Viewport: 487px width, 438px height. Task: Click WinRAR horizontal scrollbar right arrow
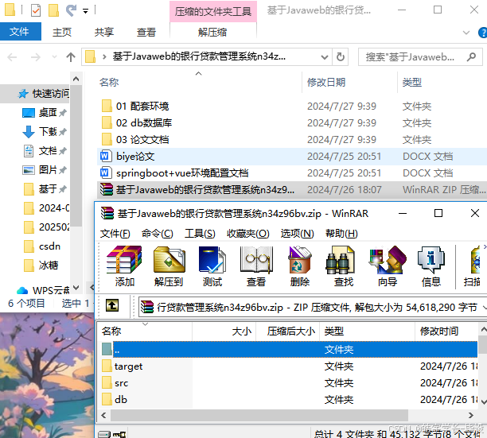[471, 416]
